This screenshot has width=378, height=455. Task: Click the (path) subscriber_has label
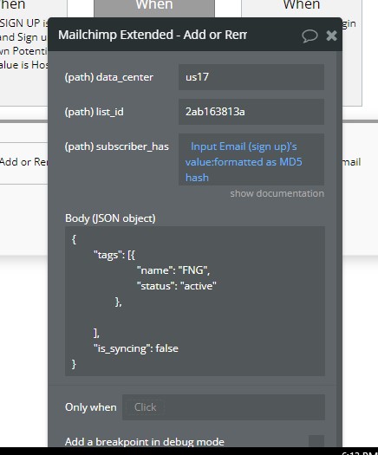tap(117, 146)
